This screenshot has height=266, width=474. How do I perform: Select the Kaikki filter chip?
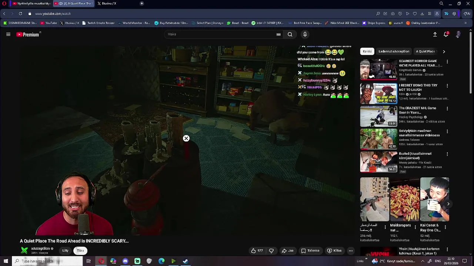(367, 51)
